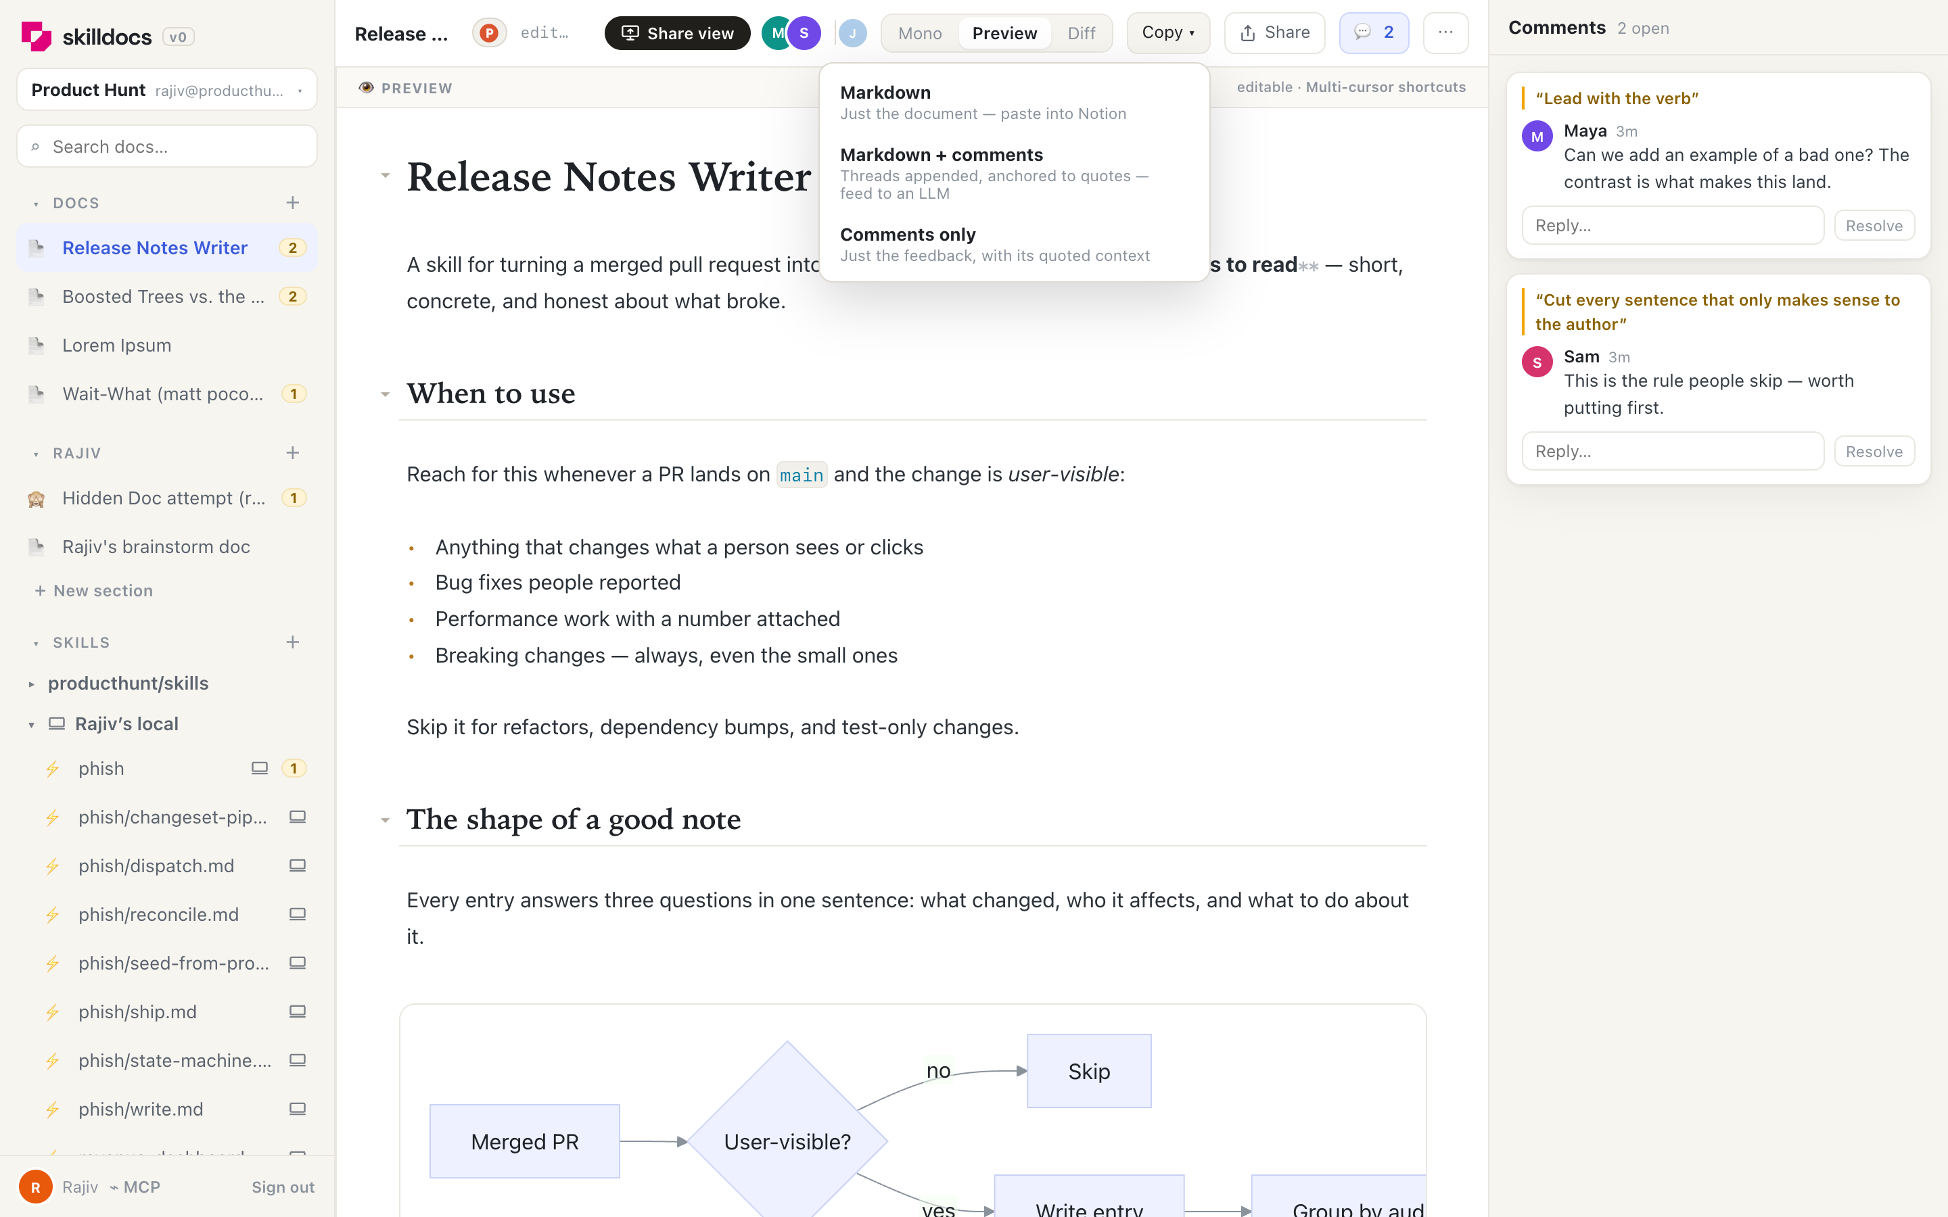Screen dimensions: 1948x1217
Task: Click New section
Action: coord(94,591)
